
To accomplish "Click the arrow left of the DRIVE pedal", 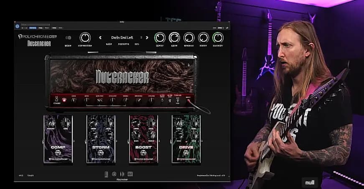I will (171, 141).
